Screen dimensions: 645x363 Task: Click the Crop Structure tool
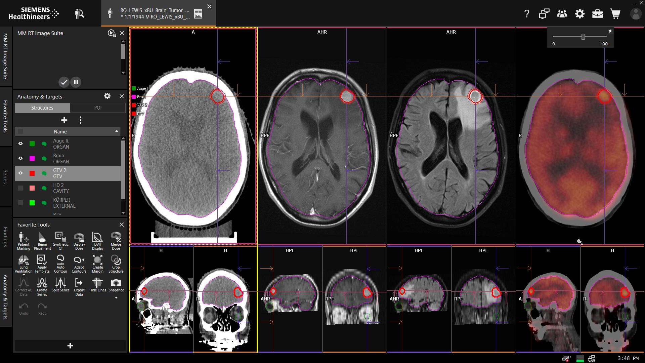[116, 264]
